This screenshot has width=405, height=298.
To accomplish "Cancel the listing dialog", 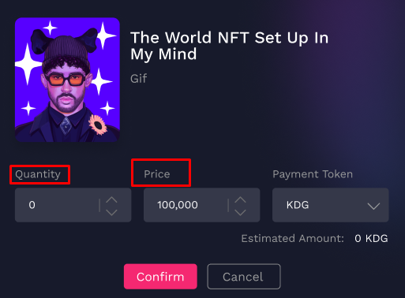I will click(x=244, y=277).
